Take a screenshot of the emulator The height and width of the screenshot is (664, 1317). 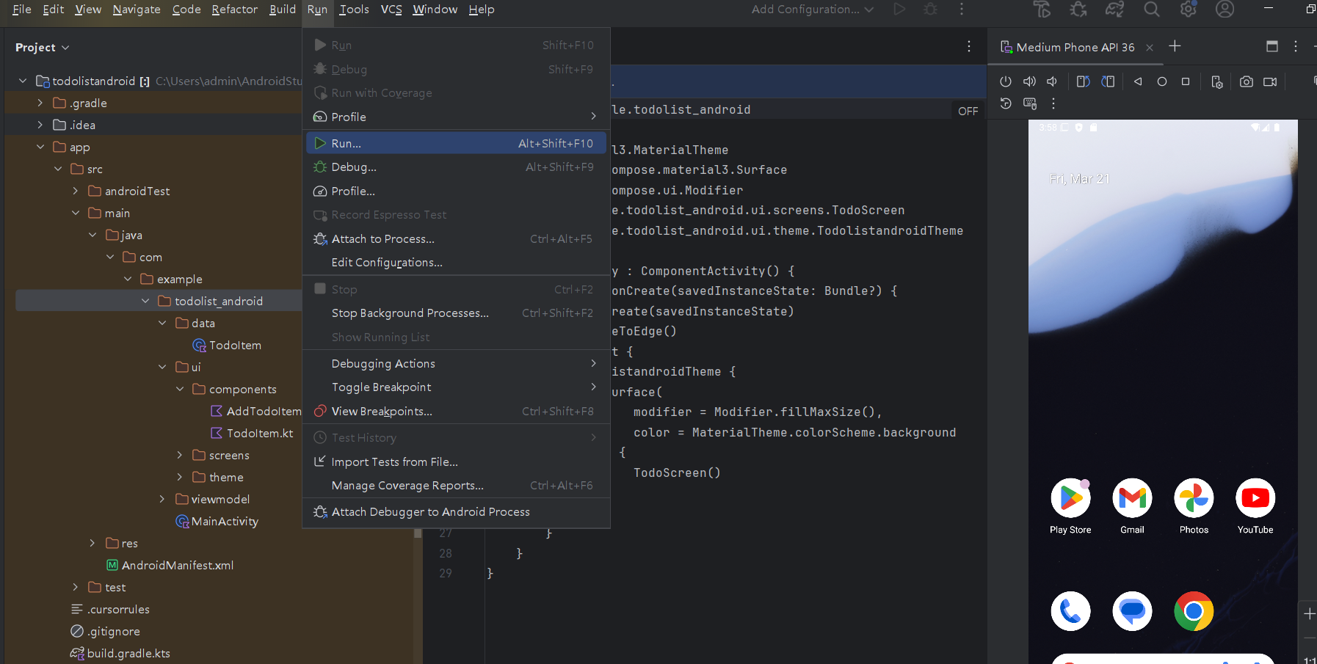pyautogui.click(x=1246, y=81)
